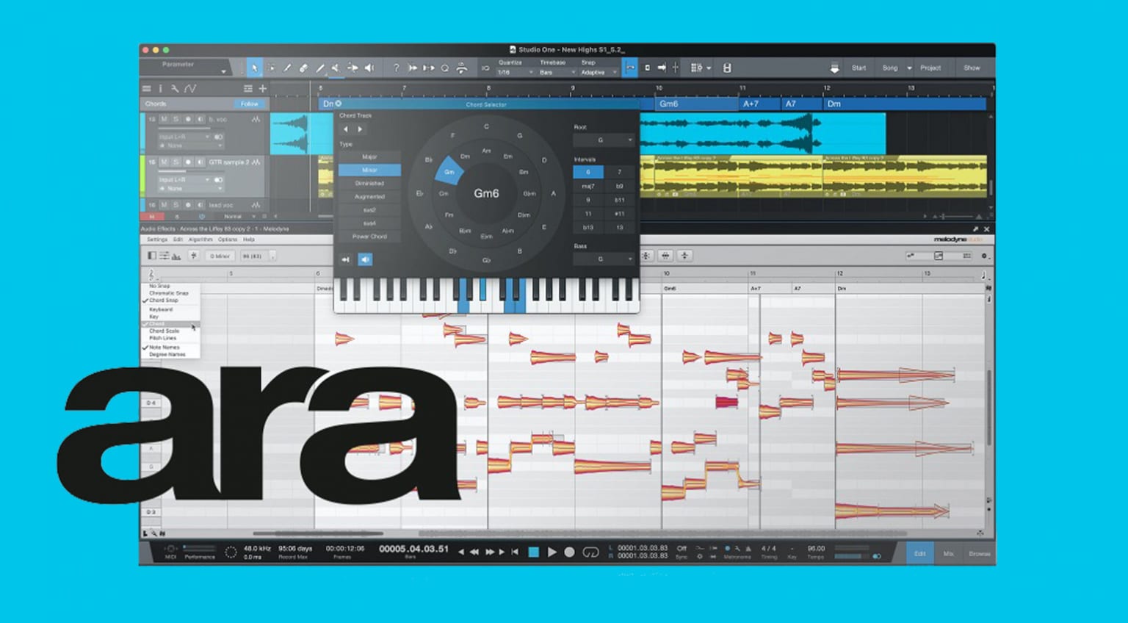Open the Root note dropdown in Chord Selector
Viewport: 1128px width, 623px height.
point(604,140)
